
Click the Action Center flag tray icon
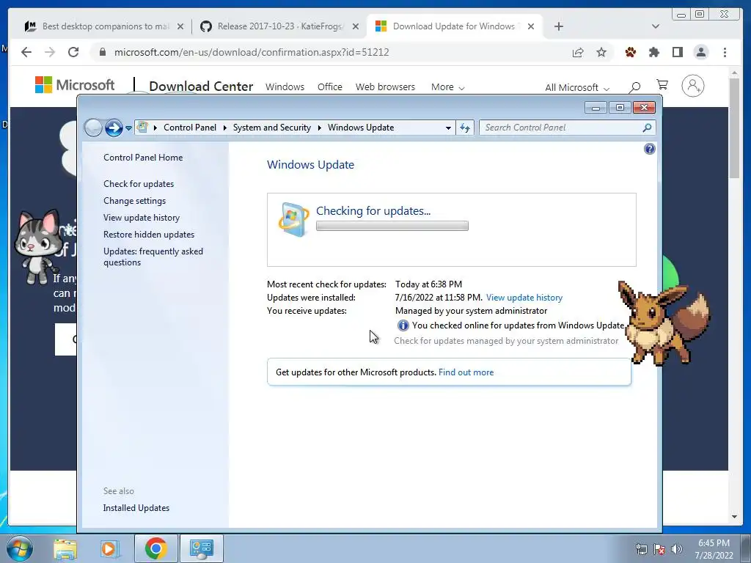click(x=659, y=549)
